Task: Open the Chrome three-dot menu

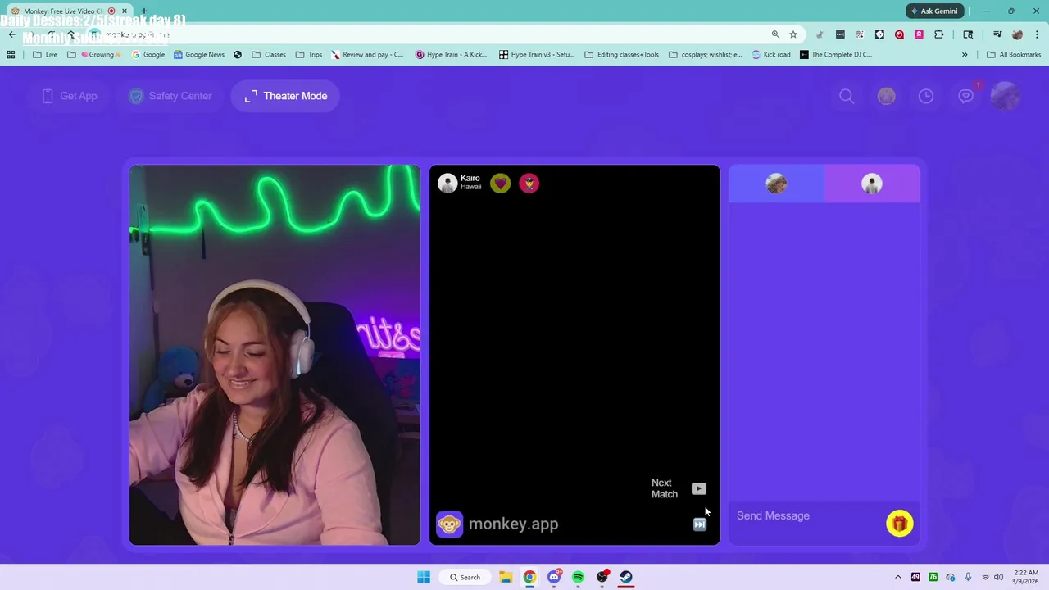Action: [x=1037, y=34]
